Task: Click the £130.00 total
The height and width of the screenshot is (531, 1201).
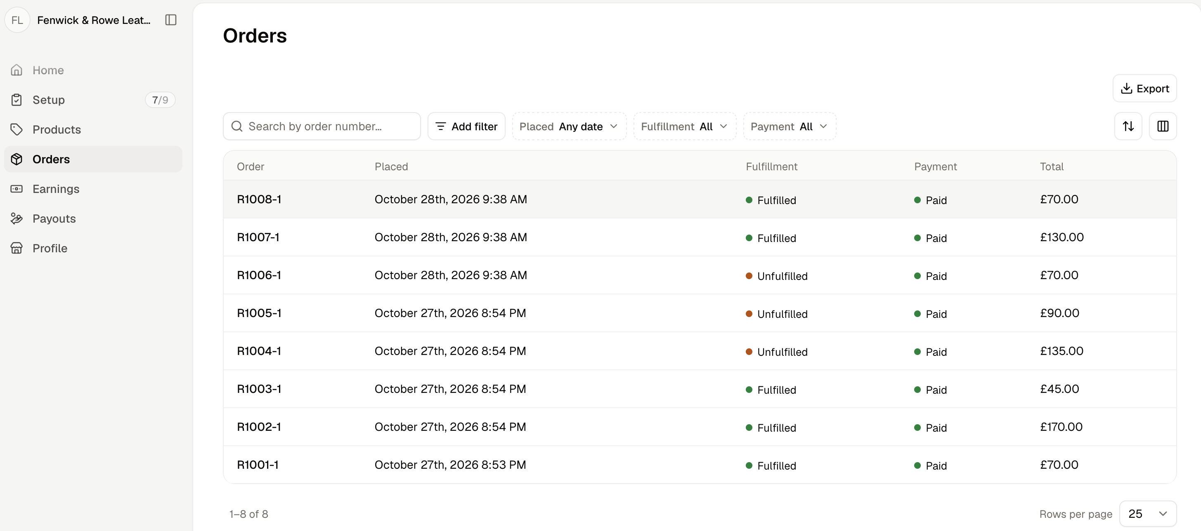Action: (1062, 237)
